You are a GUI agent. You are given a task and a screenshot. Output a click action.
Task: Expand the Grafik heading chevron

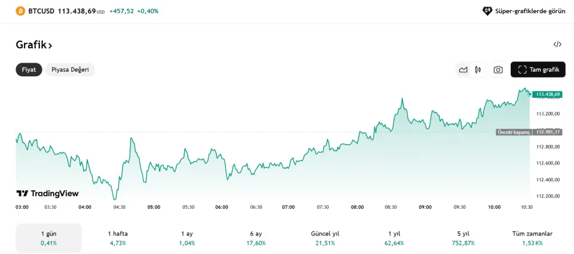click(x=50, y=45)
